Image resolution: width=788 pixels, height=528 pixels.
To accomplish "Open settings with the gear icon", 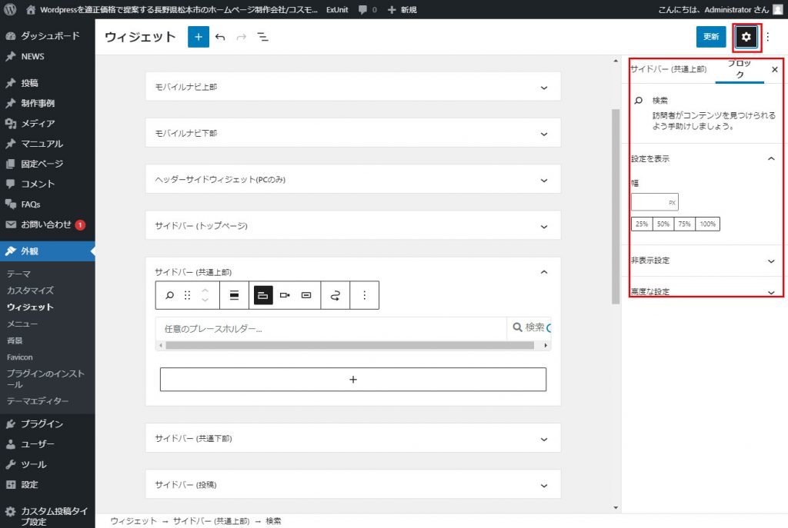I will click(746, 37).
